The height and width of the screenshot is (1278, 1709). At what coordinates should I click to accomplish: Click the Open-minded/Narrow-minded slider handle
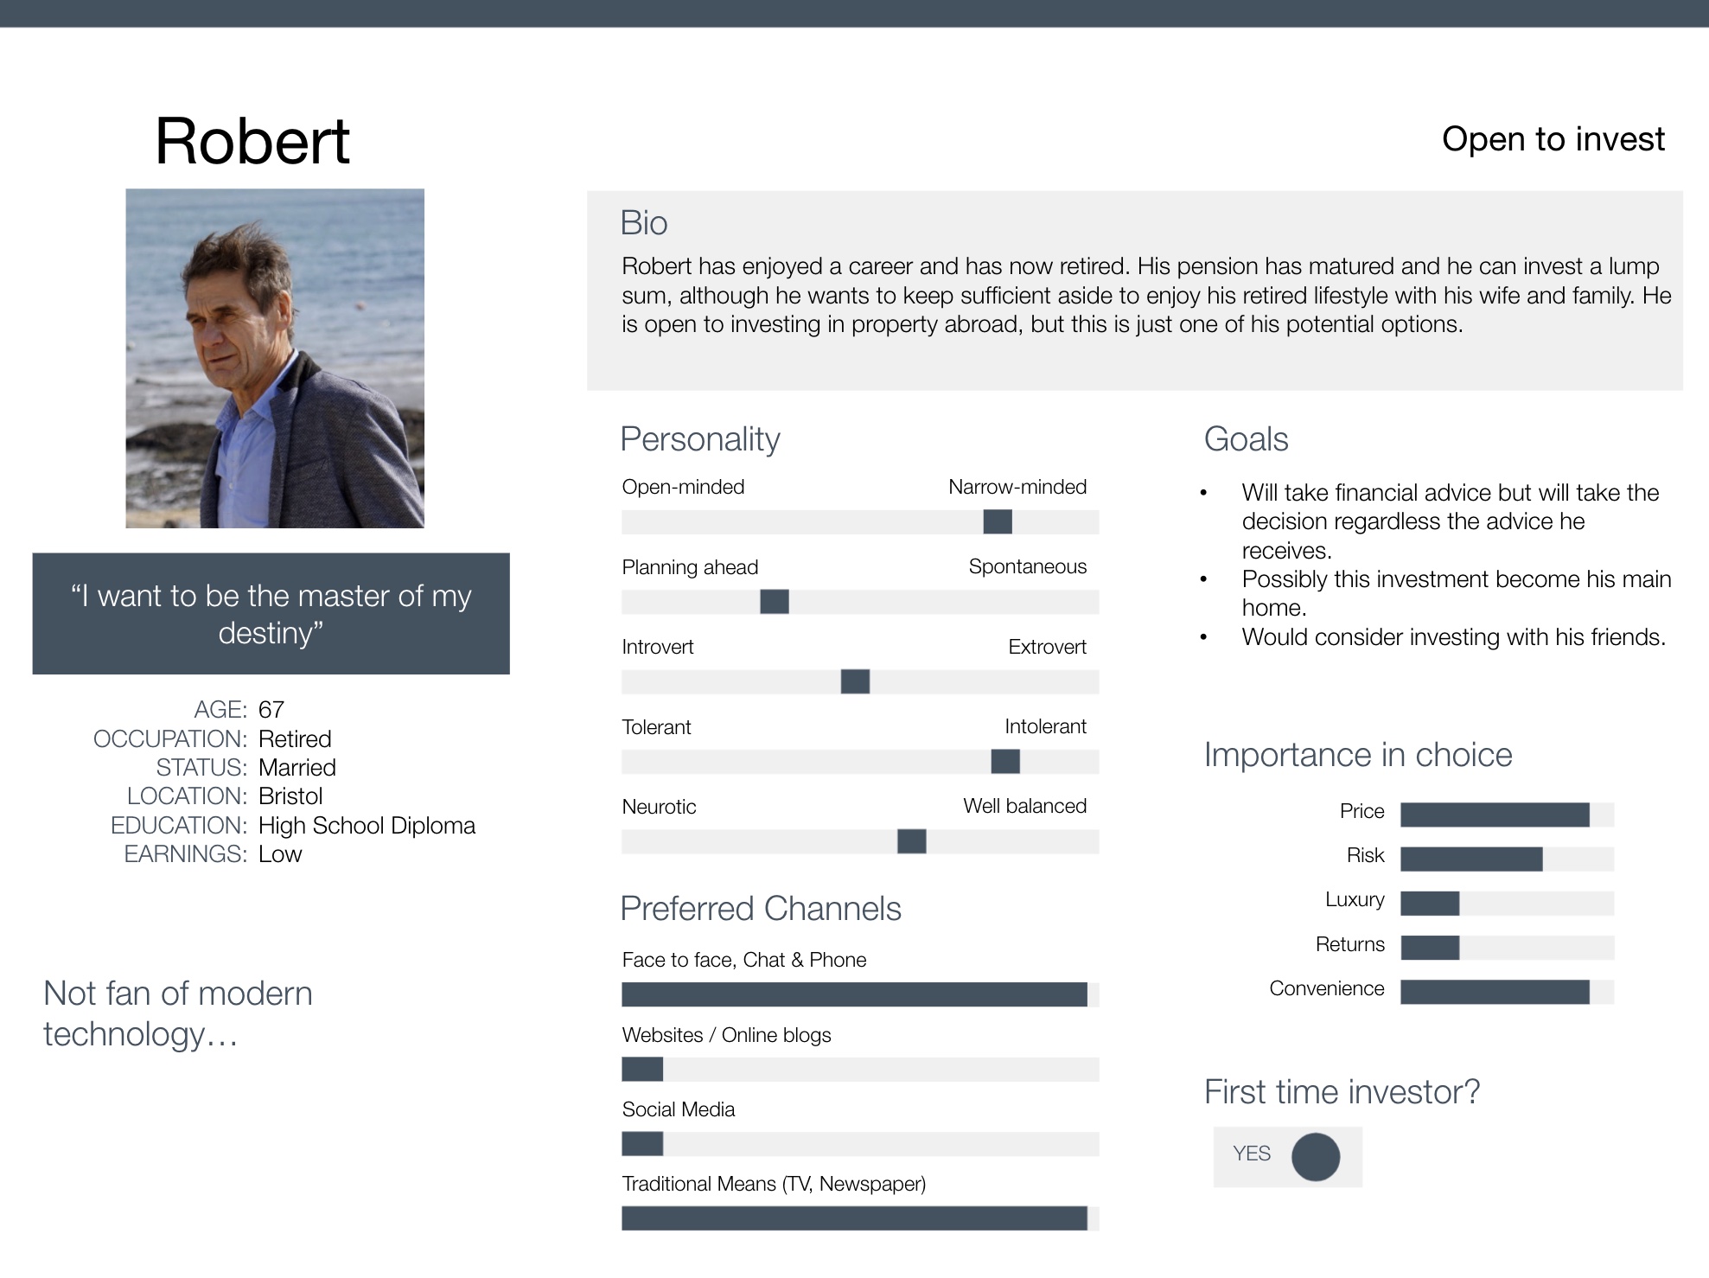point(998,521)
